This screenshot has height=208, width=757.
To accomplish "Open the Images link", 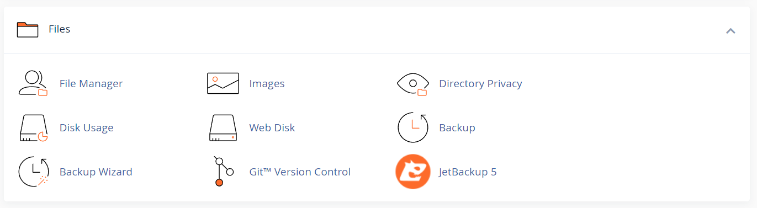I will click(x=267, y=84).
